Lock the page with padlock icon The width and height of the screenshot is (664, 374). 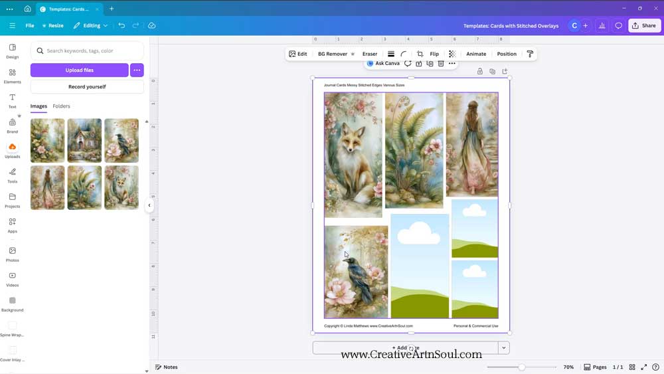pyautogui.click(x=480, y=71)
